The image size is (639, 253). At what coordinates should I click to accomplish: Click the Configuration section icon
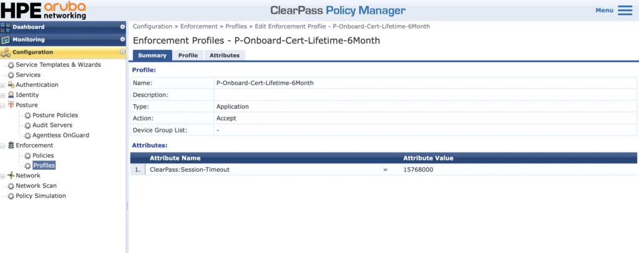pyautogui.click(x=5, y=52)
